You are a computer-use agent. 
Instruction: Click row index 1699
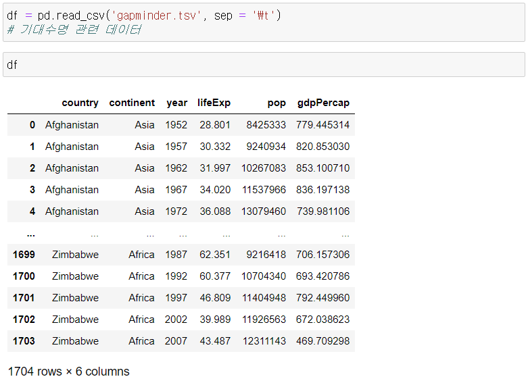point(24,255)
